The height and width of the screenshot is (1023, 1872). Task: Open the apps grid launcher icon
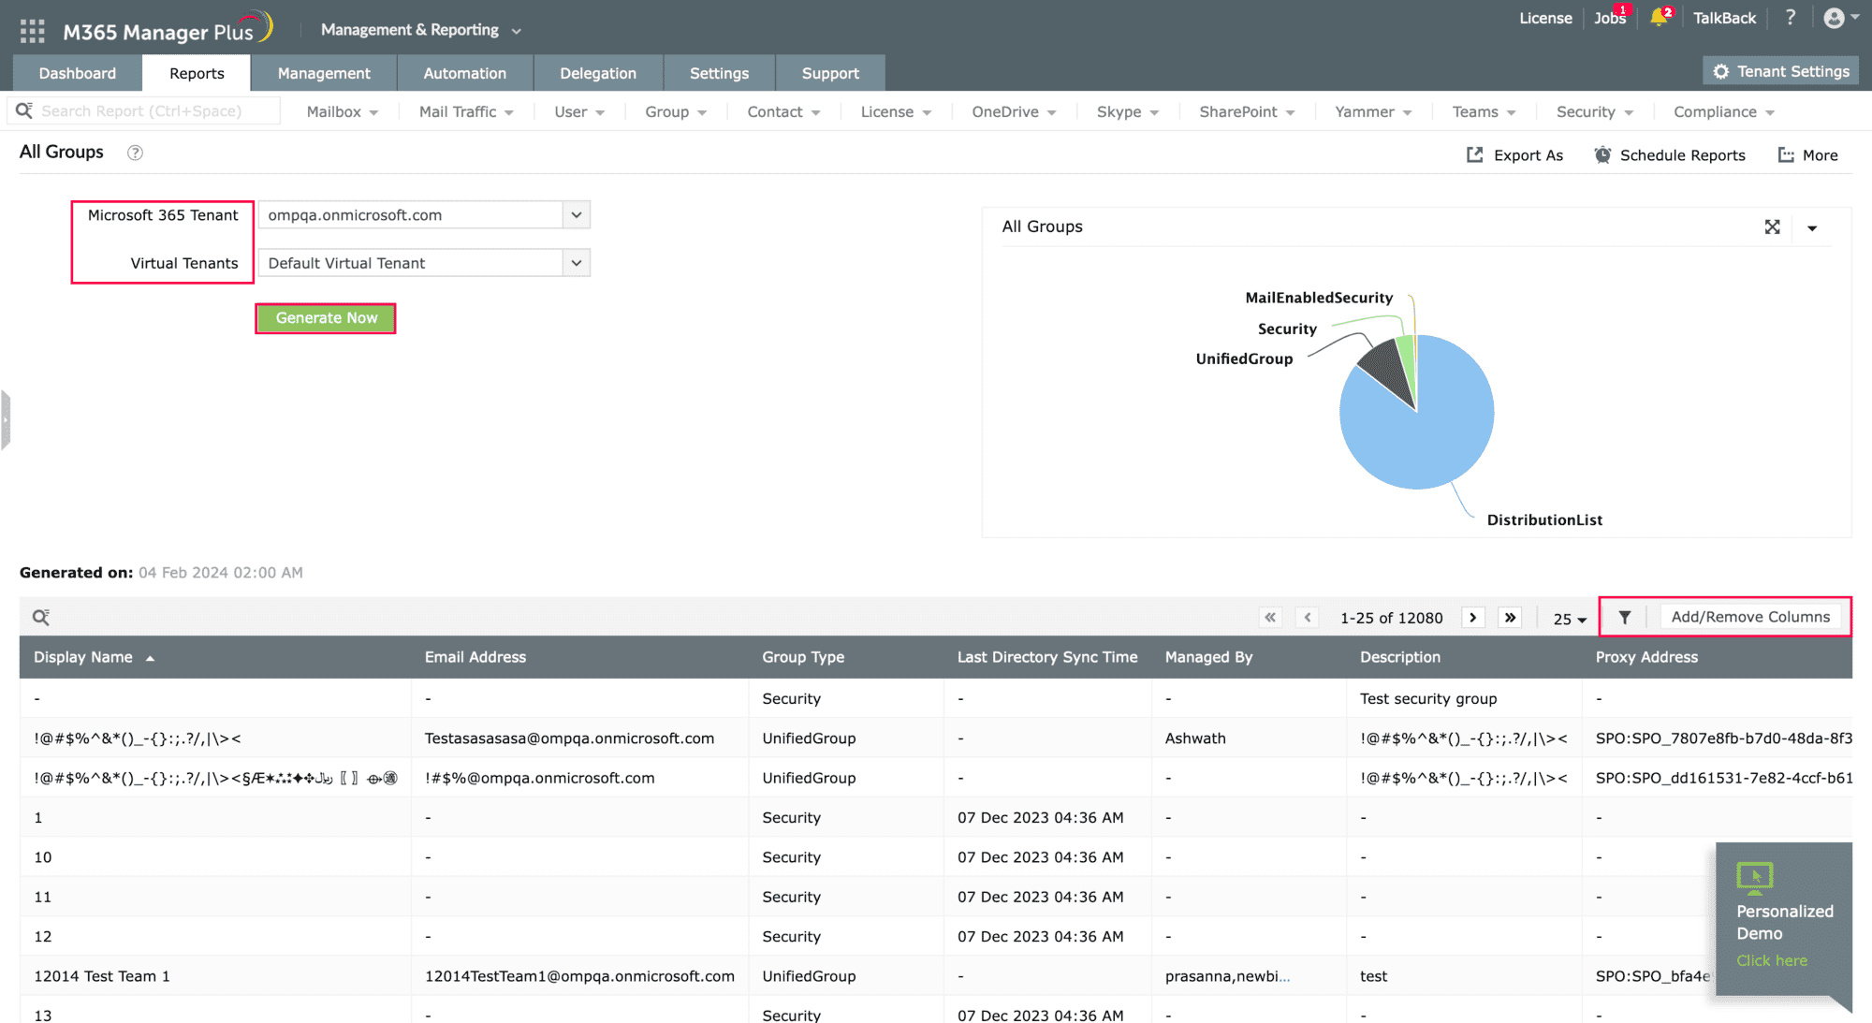tap(32, 31)
